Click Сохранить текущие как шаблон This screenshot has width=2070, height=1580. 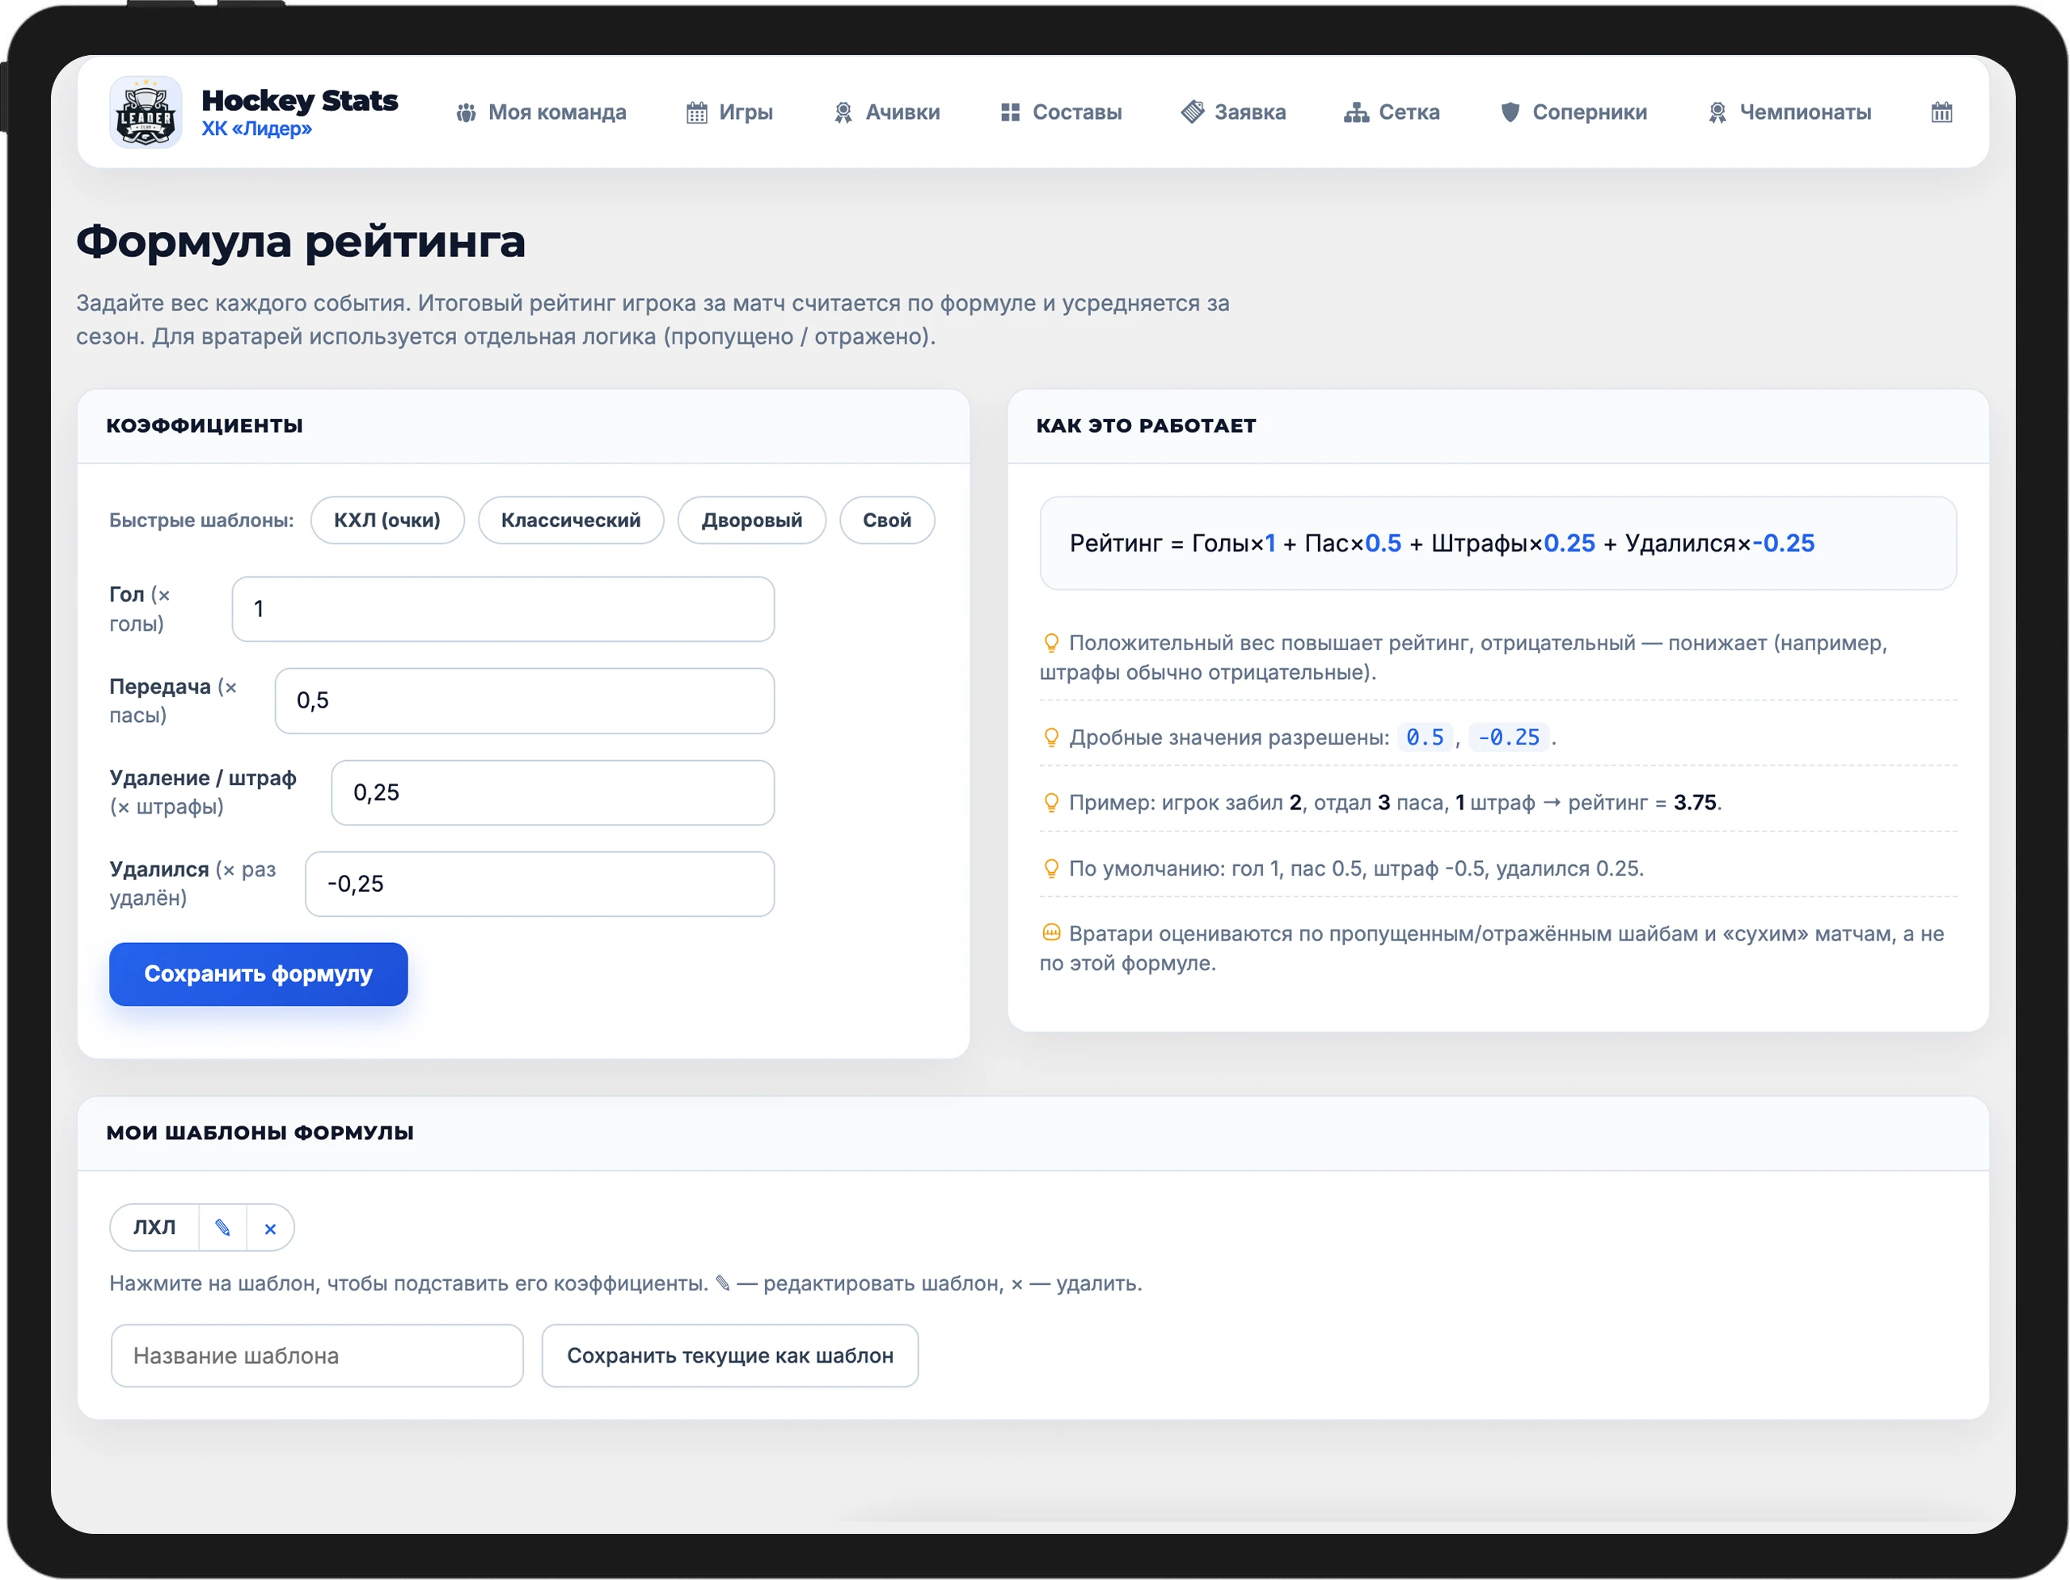tap(730, 1355)
